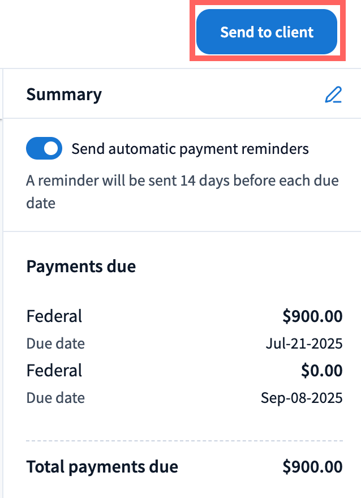Image resolution: width=361 pixels, height=498 pixels.
Task: Select the Jul-21-2025 due date
Action: (x=304, y=343)
